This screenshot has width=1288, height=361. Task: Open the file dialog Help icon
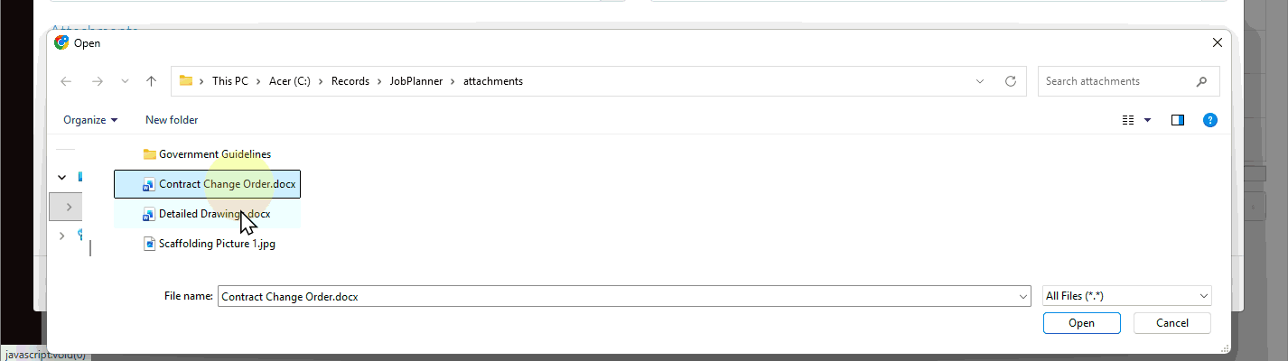[1210, 120]
